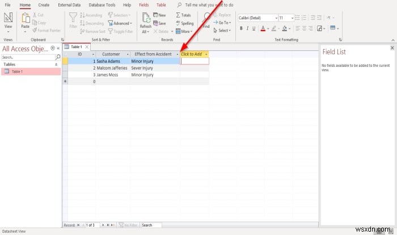Image resolution: width=397 pixels, height=235 pixels.
Task: Click the Cut scissors command
Action: pyautogui.click(x=38, y=15)
